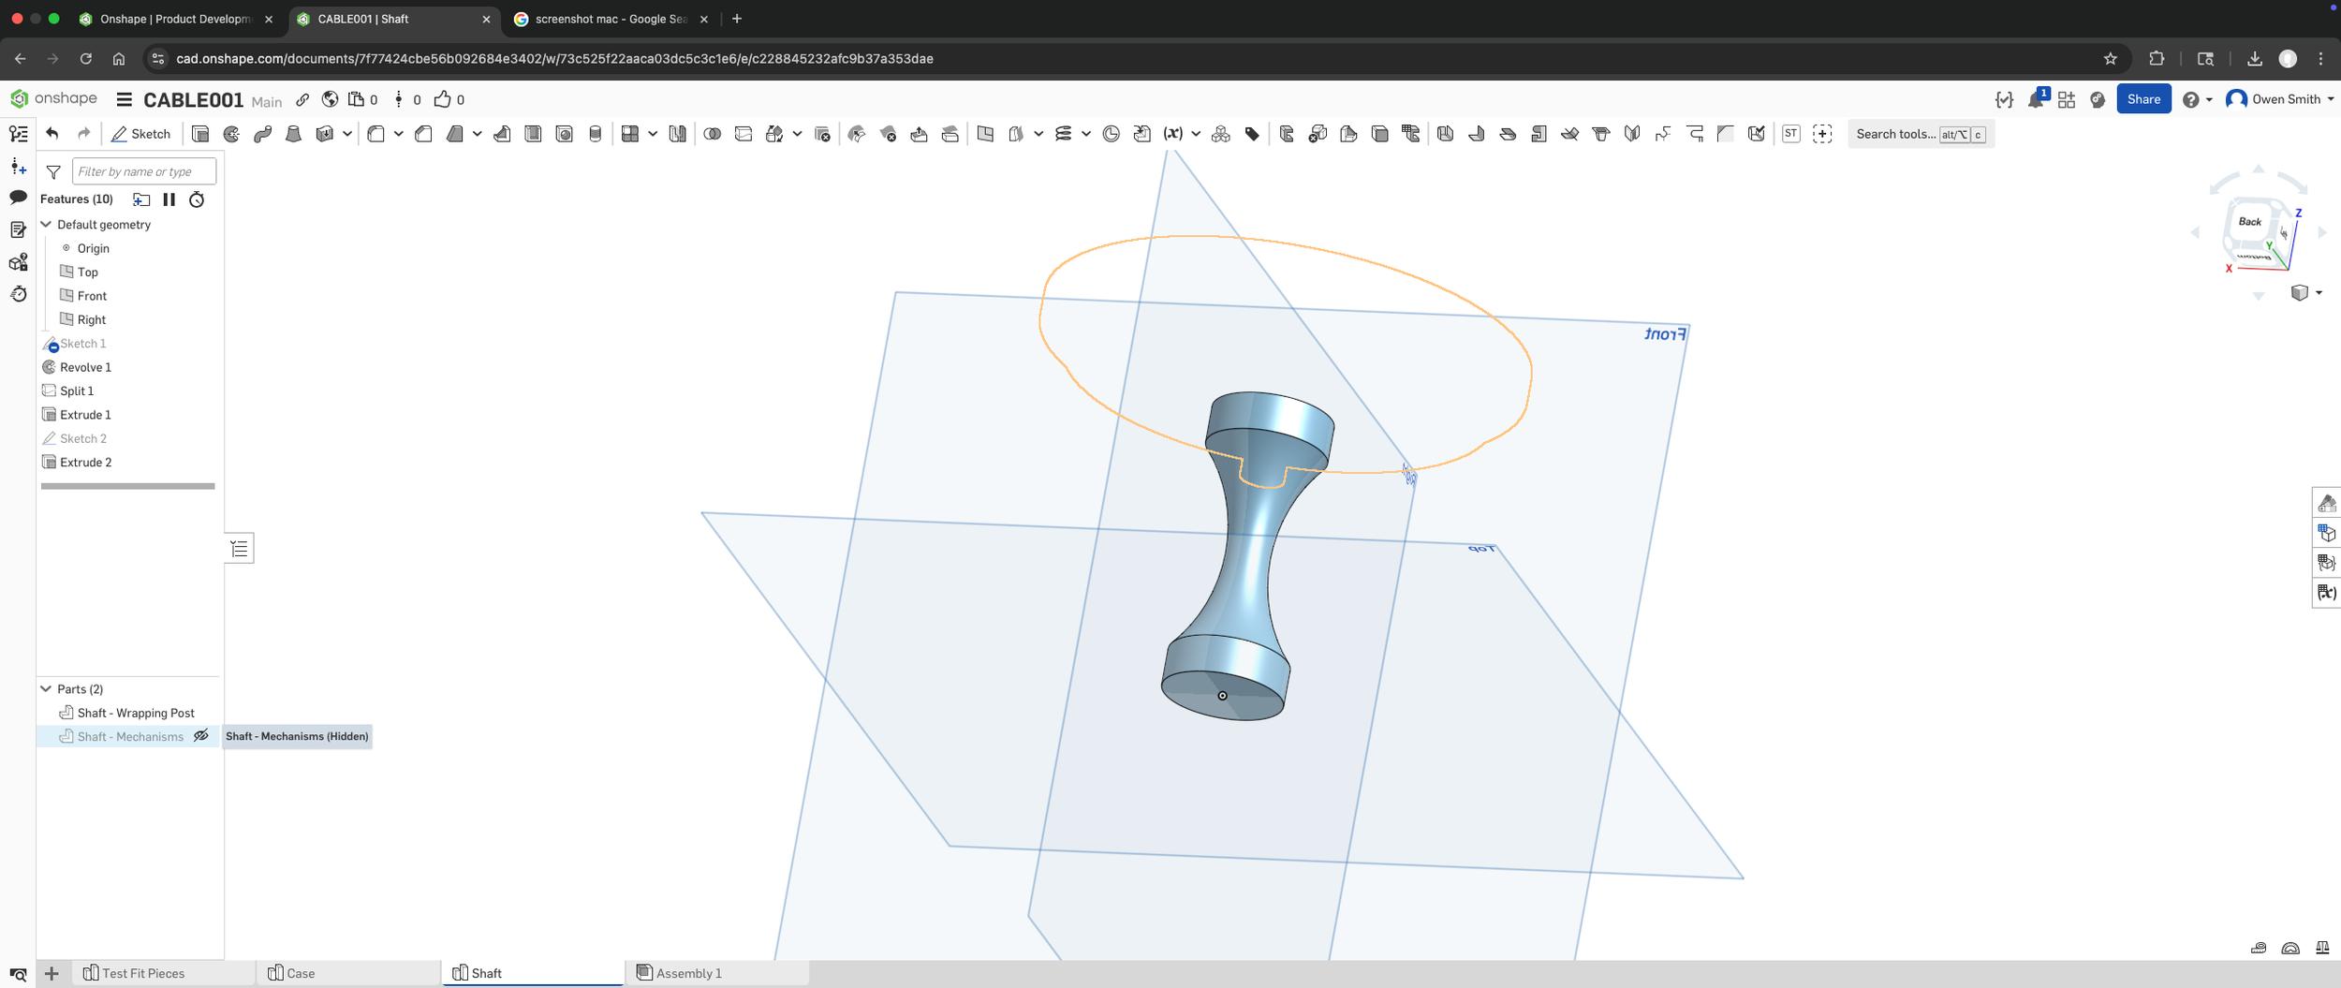Toggle the feature list panel icon
The image size is (2341, 988).
pyautogui.click(x=19, y=134)
